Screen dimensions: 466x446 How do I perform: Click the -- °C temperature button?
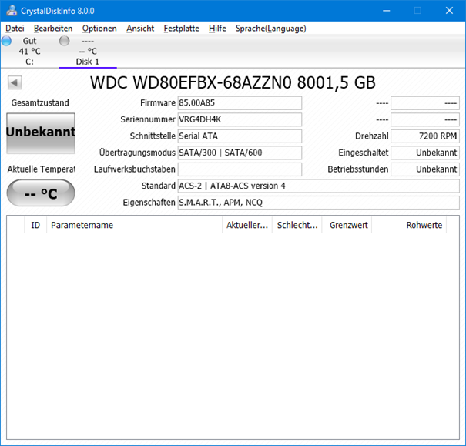[41, 193]
